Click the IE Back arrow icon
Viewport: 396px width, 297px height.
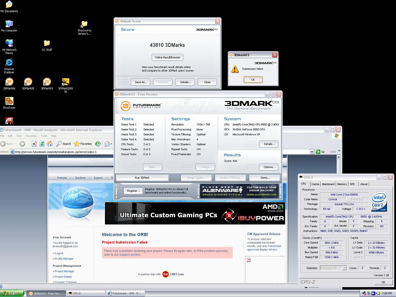(3, 144)
